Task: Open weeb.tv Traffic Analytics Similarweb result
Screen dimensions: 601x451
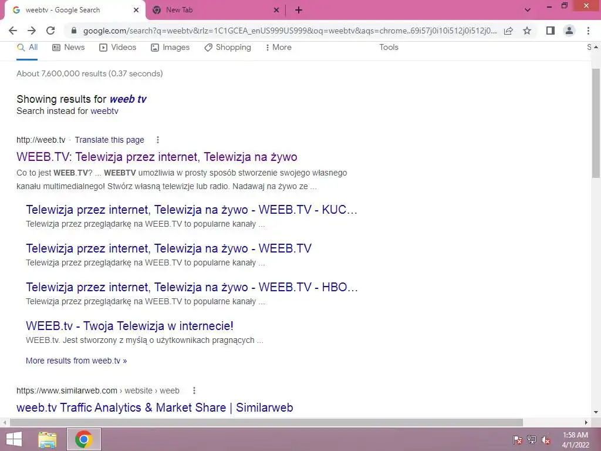Action: pos(154,408)
